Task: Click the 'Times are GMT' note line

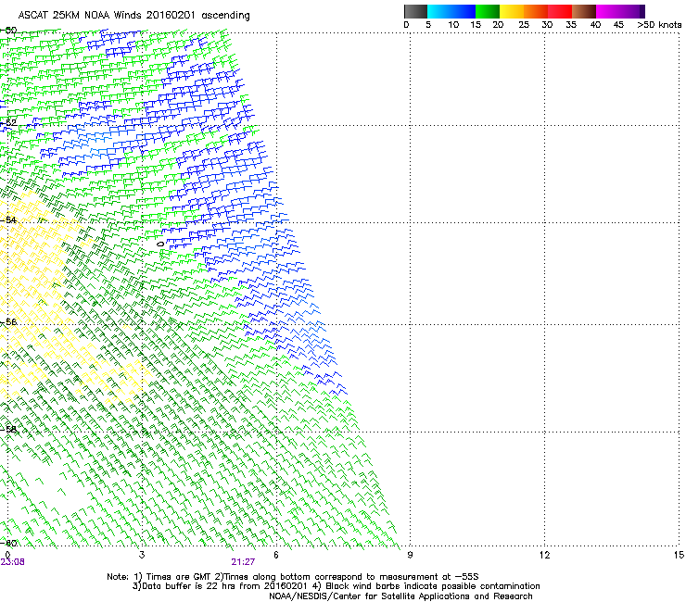Action: 293,577
